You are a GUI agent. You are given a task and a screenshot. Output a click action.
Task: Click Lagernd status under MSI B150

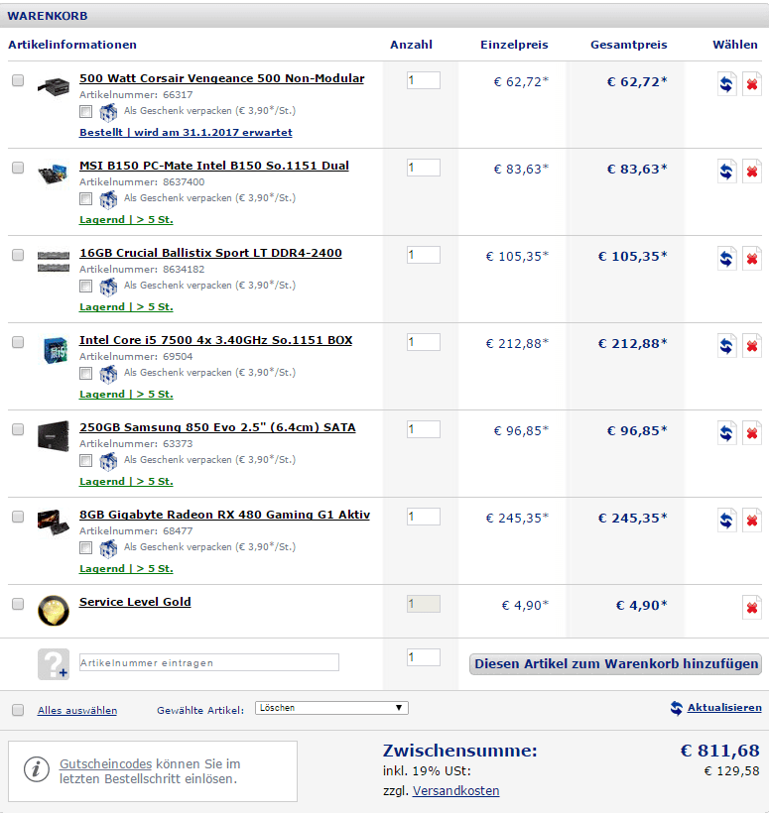pyautogui.click(x=126, y=219)
